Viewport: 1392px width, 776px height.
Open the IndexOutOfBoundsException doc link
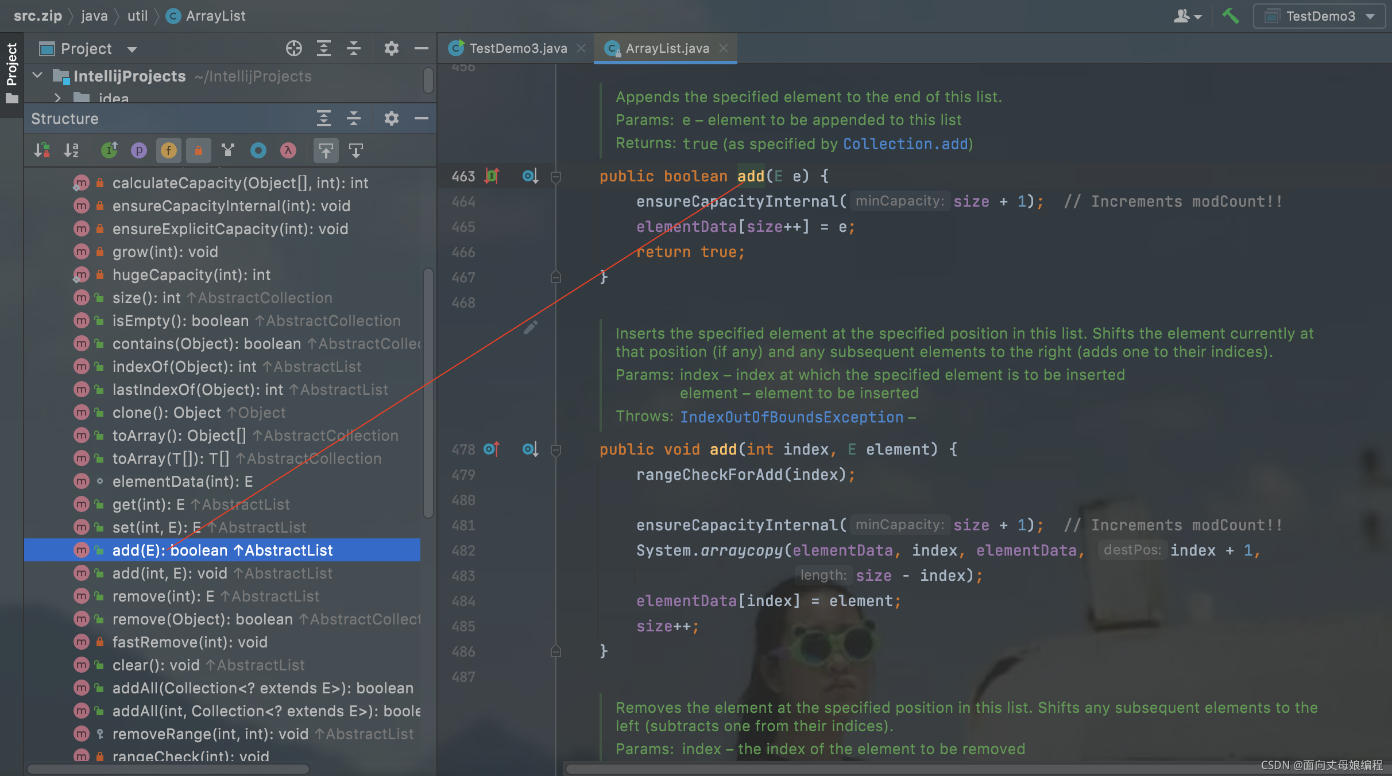(792, 417)
